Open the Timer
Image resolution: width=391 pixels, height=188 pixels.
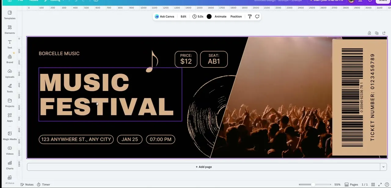[43, 184]
